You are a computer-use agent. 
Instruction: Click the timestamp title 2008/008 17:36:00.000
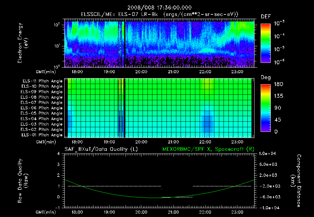(159, 8)
